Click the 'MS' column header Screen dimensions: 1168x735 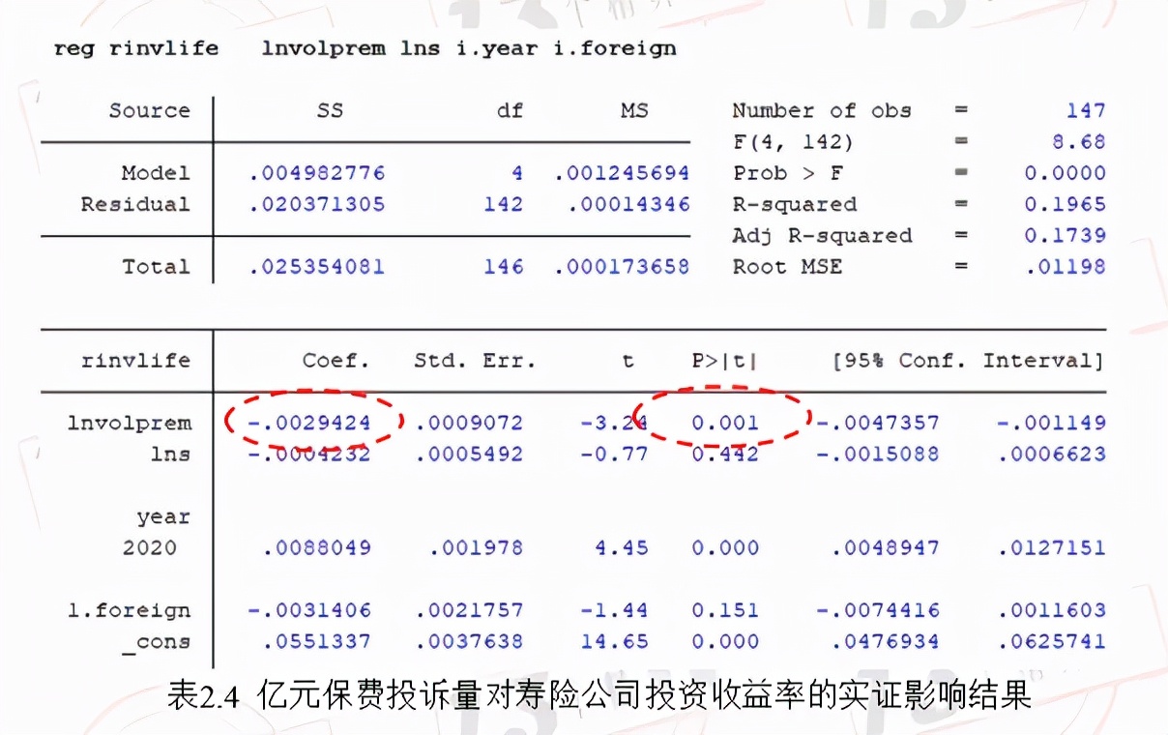(634, 110)
